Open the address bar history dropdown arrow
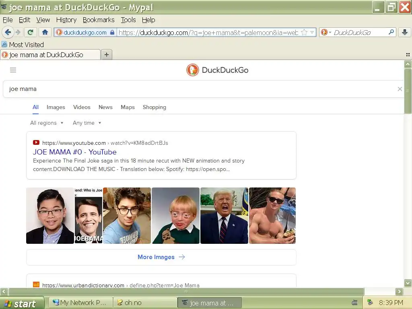 (312, 32)
